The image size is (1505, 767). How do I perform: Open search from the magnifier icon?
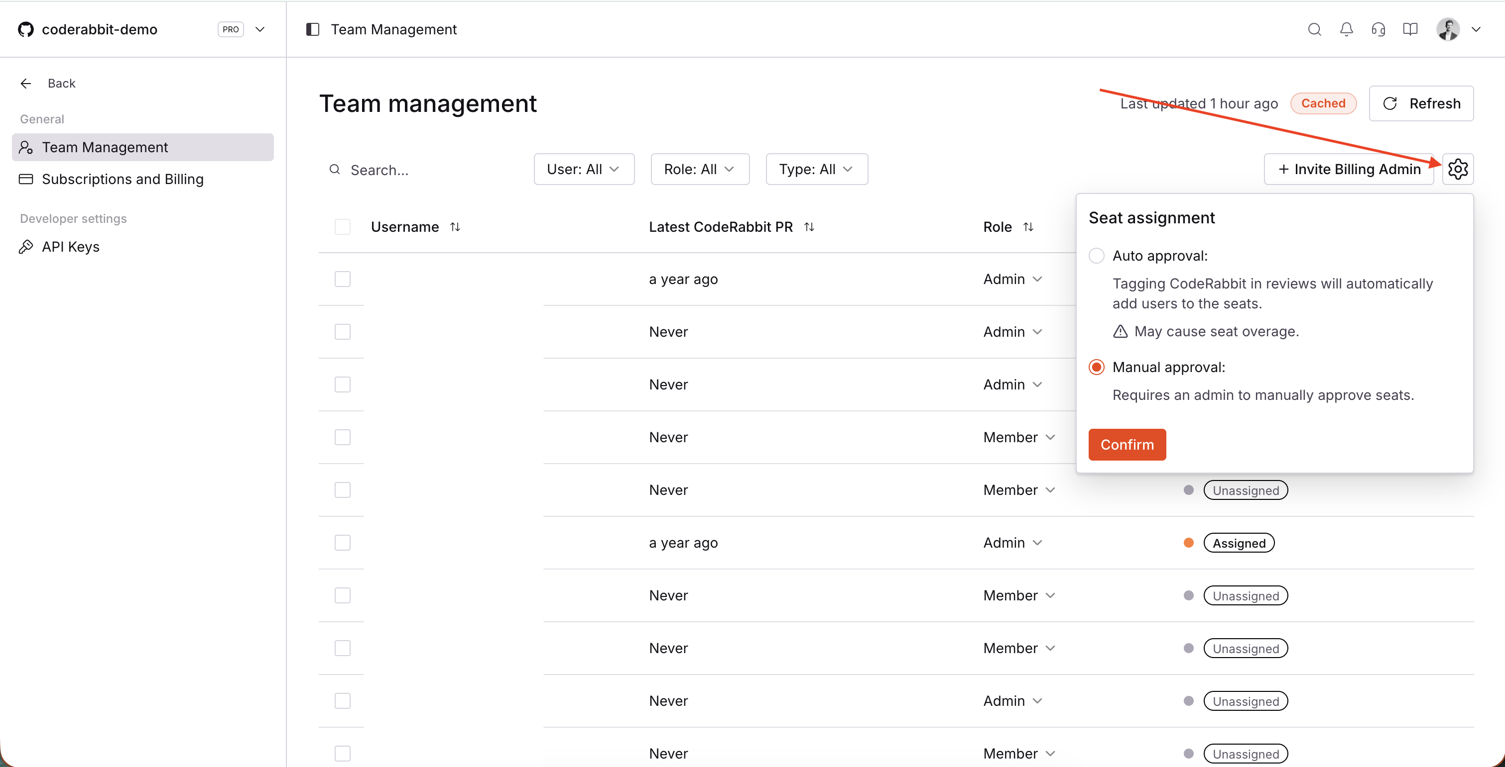pos(1315,29)
